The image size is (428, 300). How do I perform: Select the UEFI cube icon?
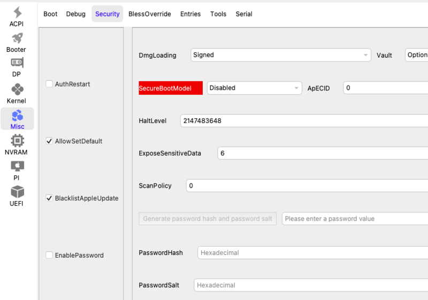click(17, 191)
